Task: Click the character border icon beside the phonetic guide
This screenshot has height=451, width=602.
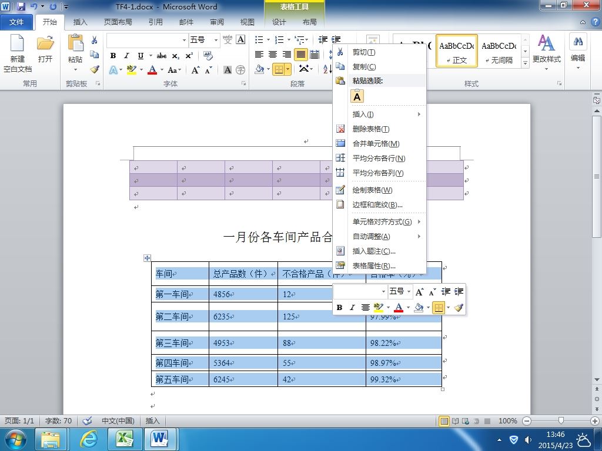Action: coord(240,39)
